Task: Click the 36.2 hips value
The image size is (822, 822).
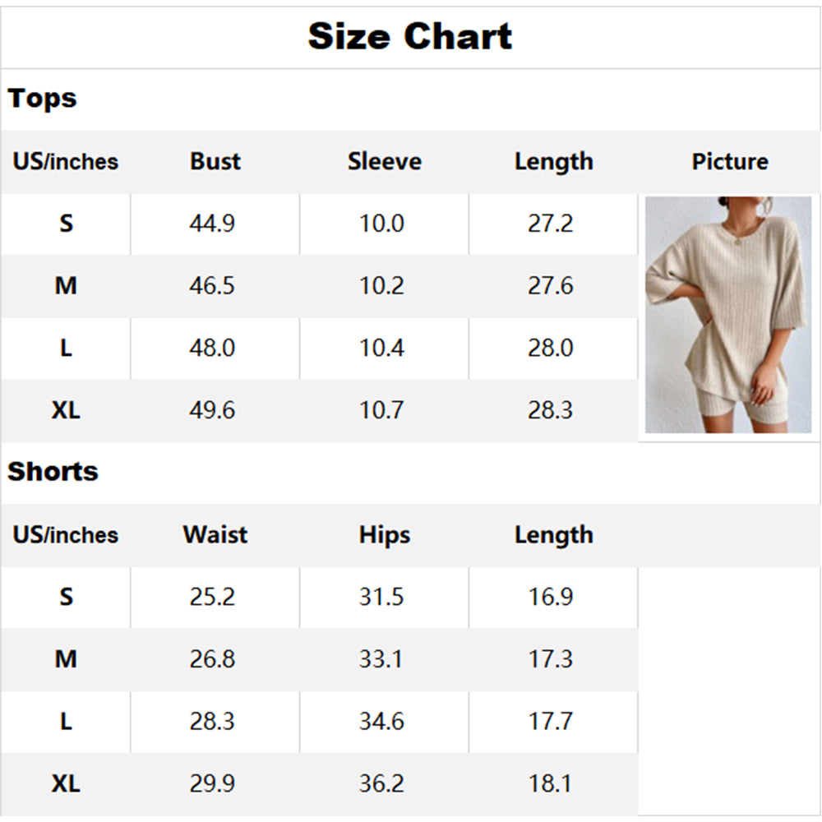Action: pos(381,783)
